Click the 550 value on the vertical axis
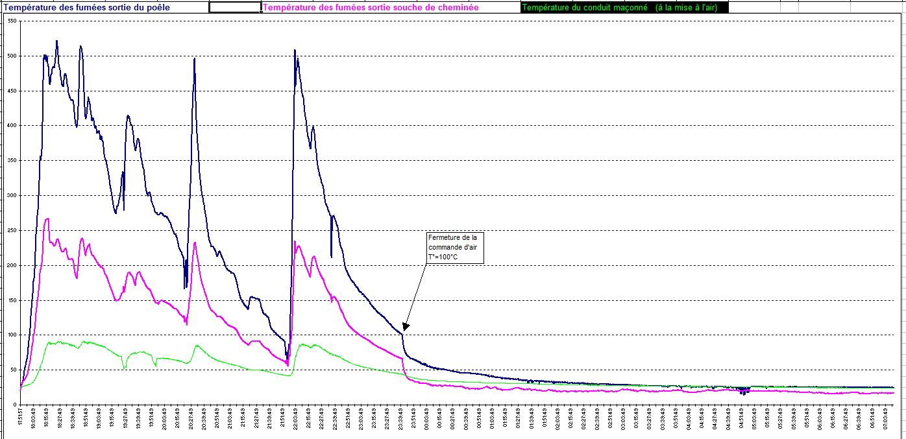This screenshot has width=906, height=439. [12, 21]
